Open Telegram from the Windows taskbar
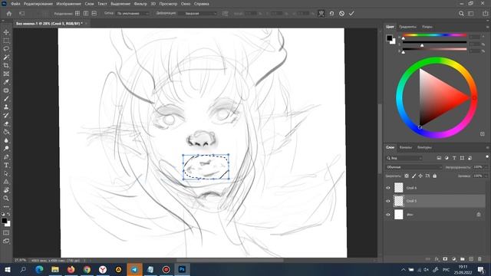The image size is (491, 276). point(134,269)
